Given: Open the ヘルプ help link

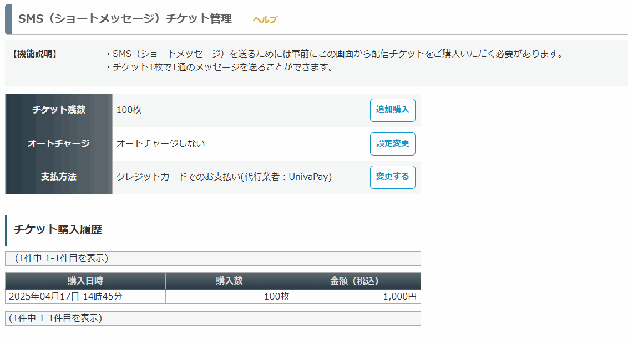Looking at the screenshot, I should pyautogui.click(x=265, y=19).
